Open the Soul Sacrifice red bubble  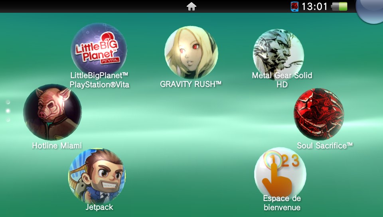coord(319,114)
